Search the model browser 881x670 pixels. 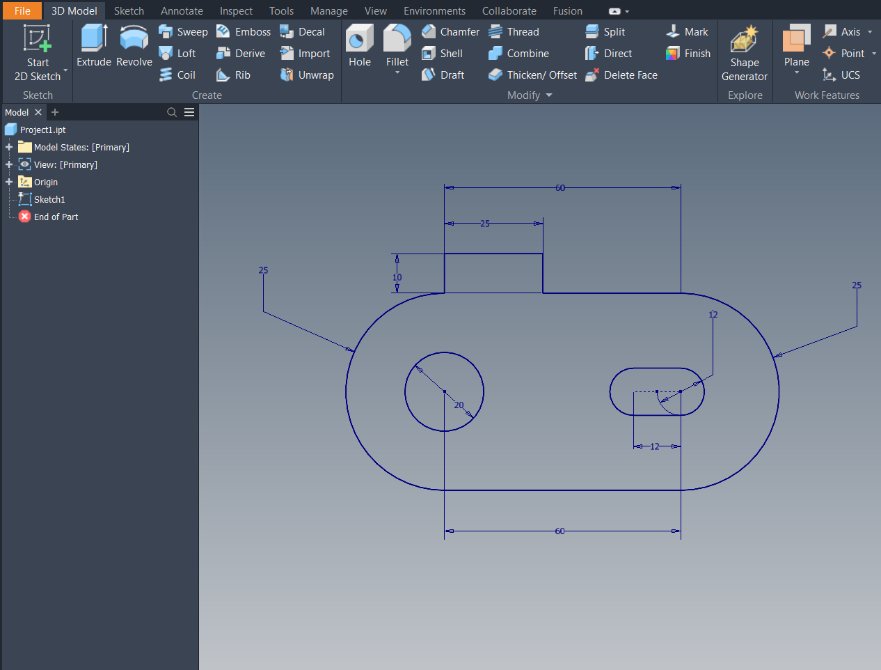pyautogui.click(x=172, y=112)
